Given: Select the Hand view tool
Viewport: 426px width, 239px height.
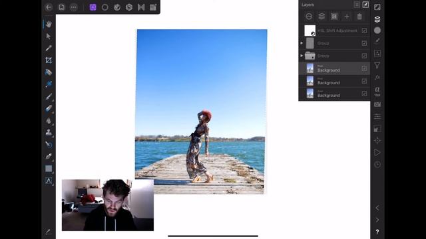Looking at the screenshot, I should [49, 24].
